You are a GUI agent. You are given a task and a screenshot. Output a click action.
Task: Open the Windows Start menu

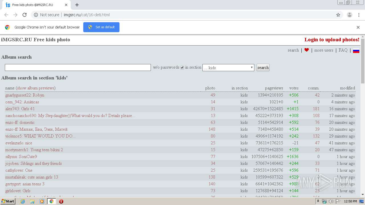pos(8,201)
